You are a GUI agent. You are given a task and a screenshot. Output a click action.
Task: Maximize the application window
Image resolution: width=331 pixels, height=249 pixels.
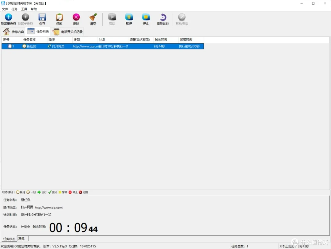313,3
